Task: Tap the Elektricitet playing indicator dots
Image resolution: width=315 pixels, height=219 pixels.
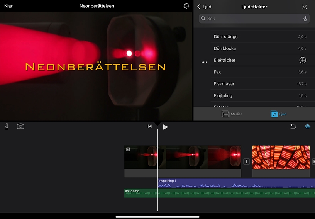Action: [204, 62]
